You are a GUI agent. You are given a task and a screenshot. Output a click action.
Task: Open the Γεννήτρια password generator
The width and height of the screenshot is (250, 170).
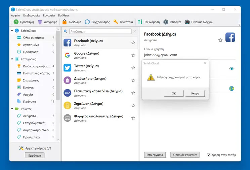(x=123, y=22)
